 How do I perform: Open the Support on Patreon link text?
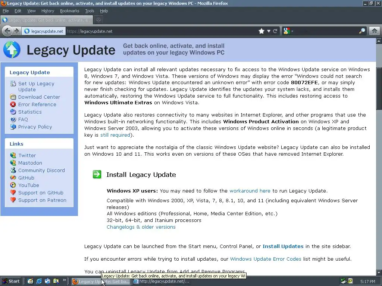[42, 200]
